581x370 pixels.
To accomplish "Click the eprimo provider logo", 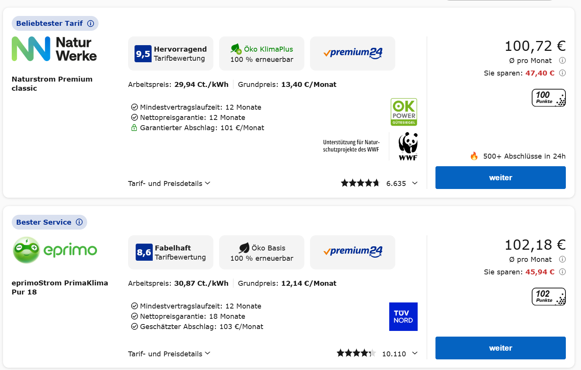I will pos(55,250).
